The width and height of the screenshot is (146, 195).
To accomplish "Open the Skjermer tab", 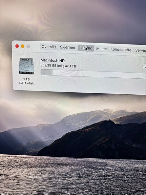I will (x=68, y=47).
